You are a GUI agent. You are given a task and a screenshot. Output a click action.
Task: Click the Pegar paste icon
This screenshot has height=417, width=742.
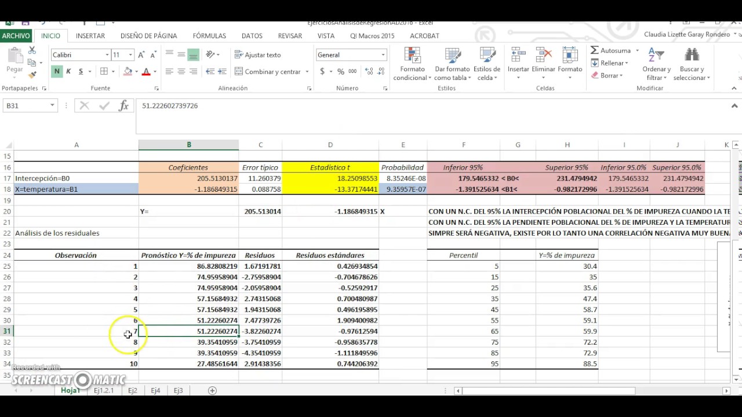pyautogui.click(x=14, y=56)
